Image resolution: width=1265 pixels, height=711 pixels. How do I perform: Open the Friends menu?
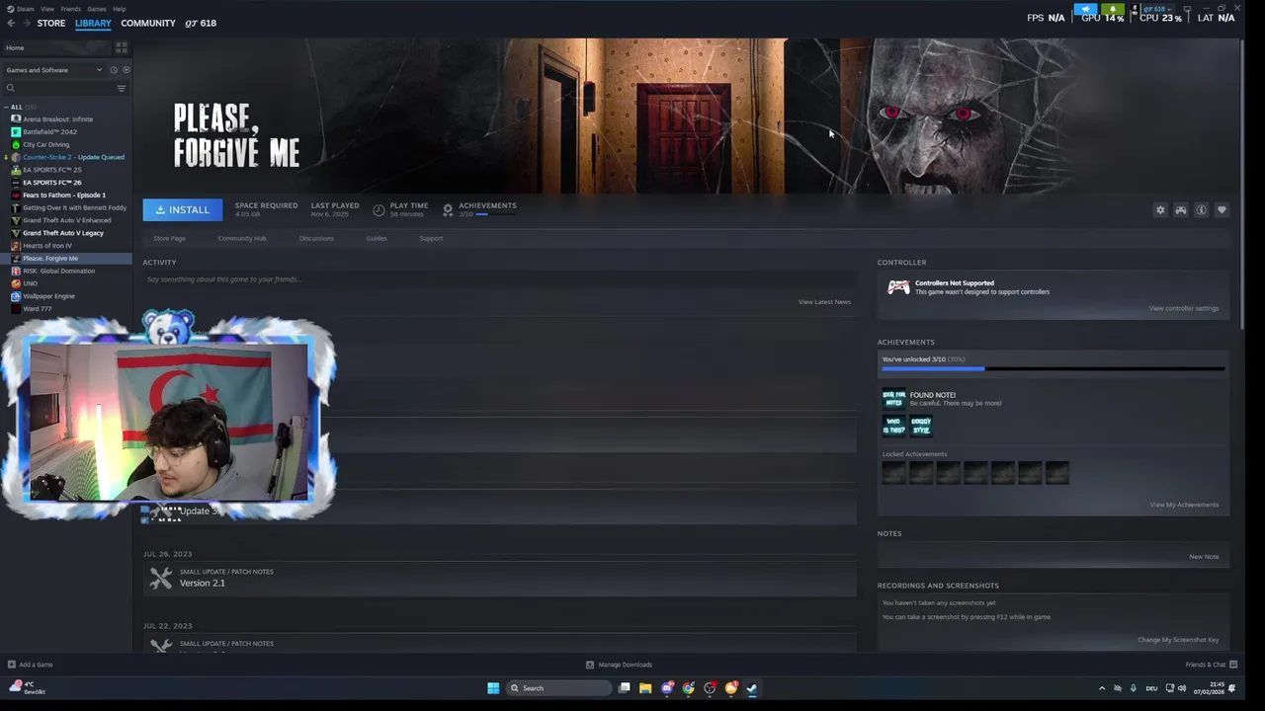70,9
